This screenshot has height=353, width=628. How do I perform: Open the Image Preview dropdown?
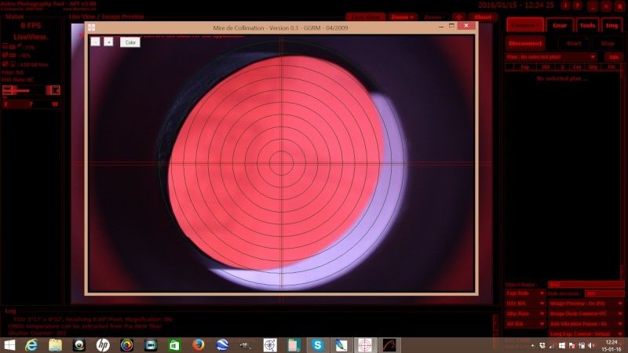click(x=586, y=304)
